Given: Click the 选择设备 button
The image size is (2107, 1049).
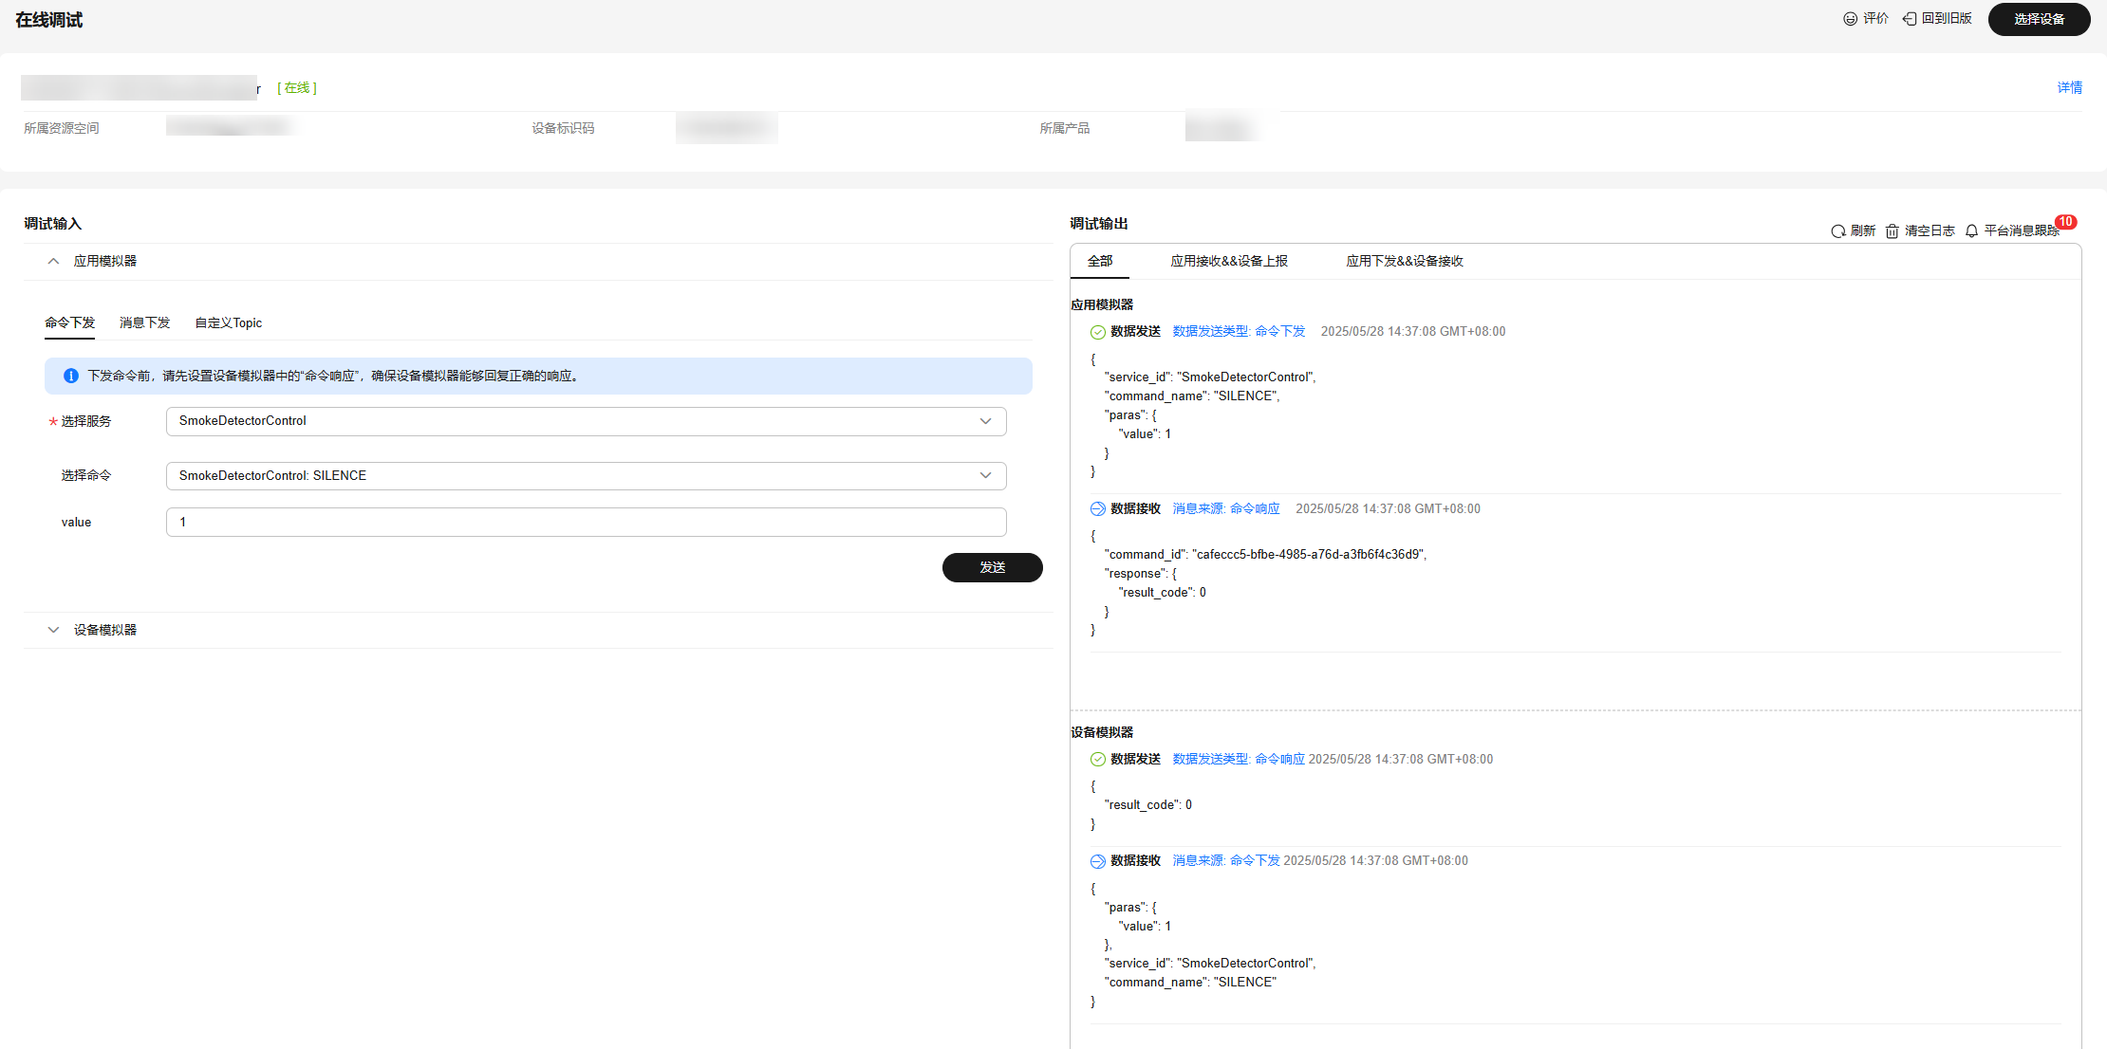Looking at the screenshot, I should [x=2039, y=19].
